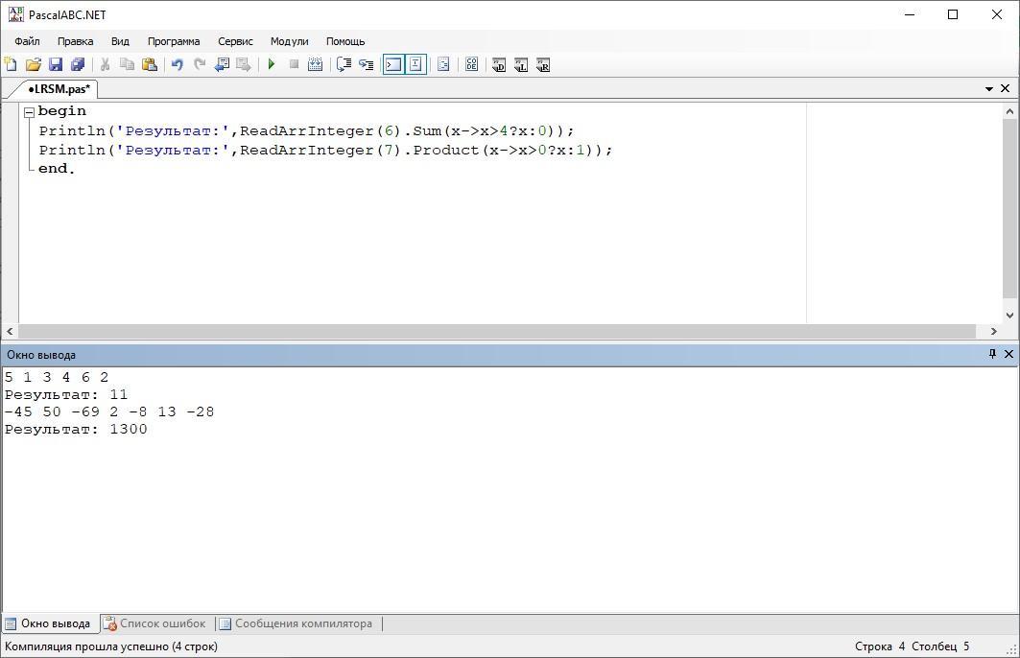Maximize the PascalABC.NET window
The width and height of the screenshot is (1020, 658).
click(x=953, y=14)
